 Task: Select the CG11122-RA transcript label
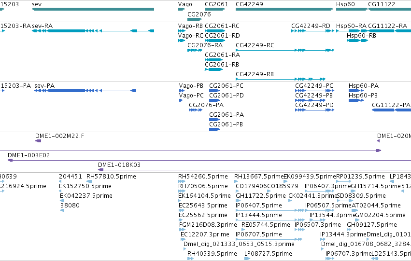click(387, 26)
